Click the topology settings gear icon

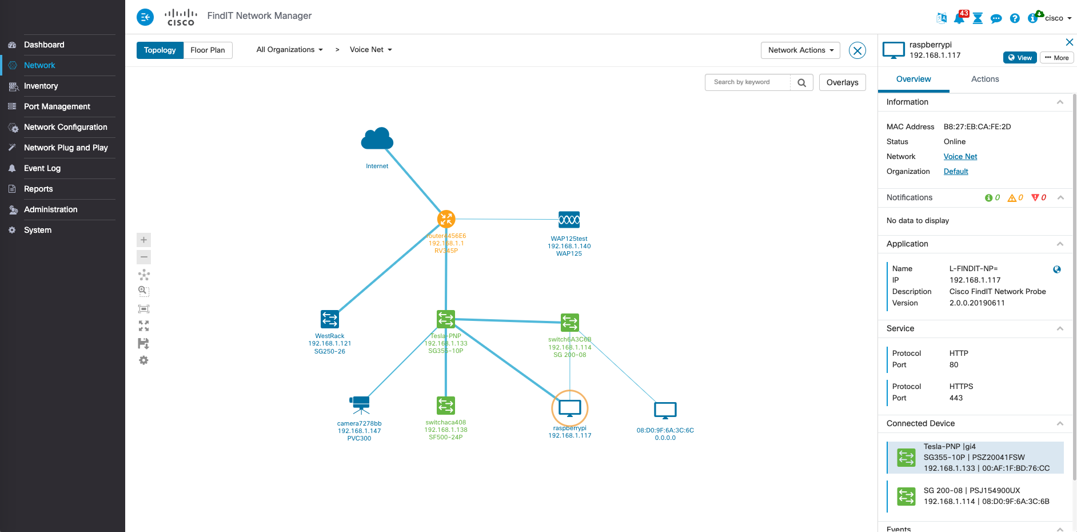tap(144, 360)
